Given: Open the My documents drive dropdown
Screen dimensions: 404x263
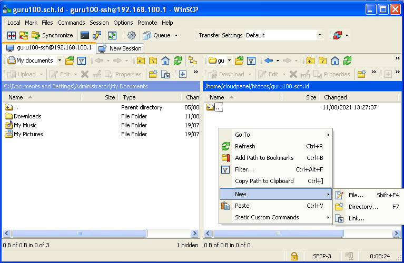Looking at the screenshot, I should point(60,60).
